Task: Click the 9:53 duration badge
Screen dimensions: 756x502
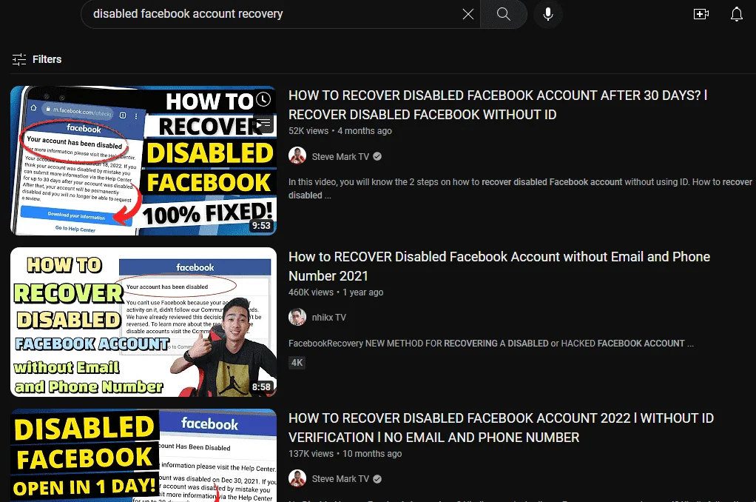Action: 261,225
